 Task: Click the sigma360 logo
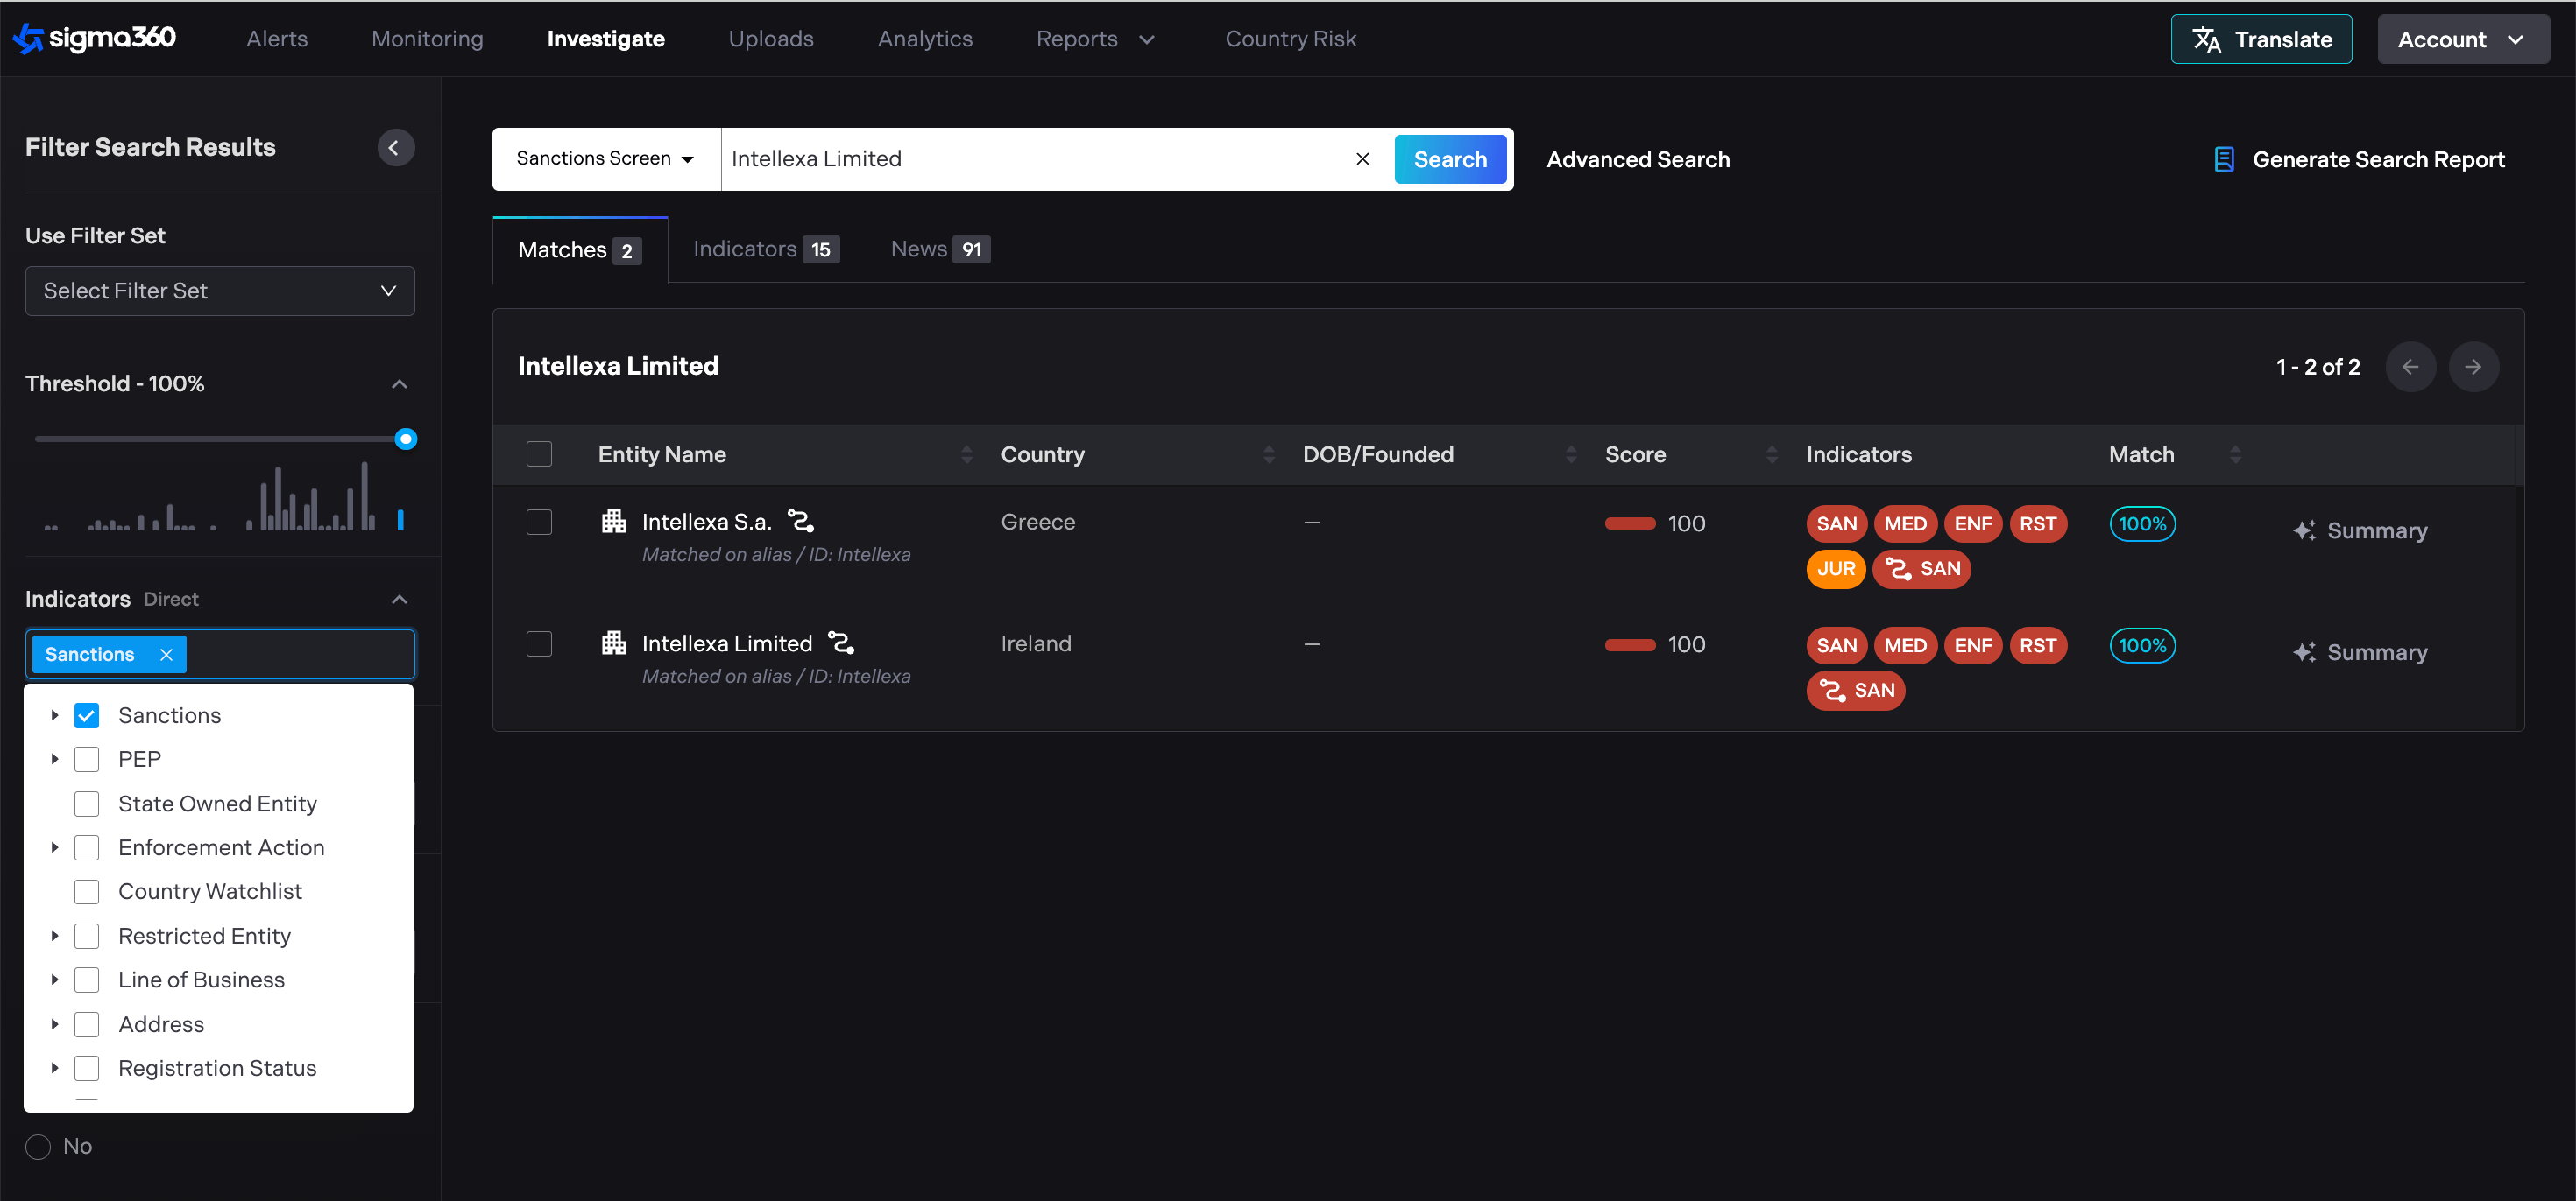[x=94, y=38]
